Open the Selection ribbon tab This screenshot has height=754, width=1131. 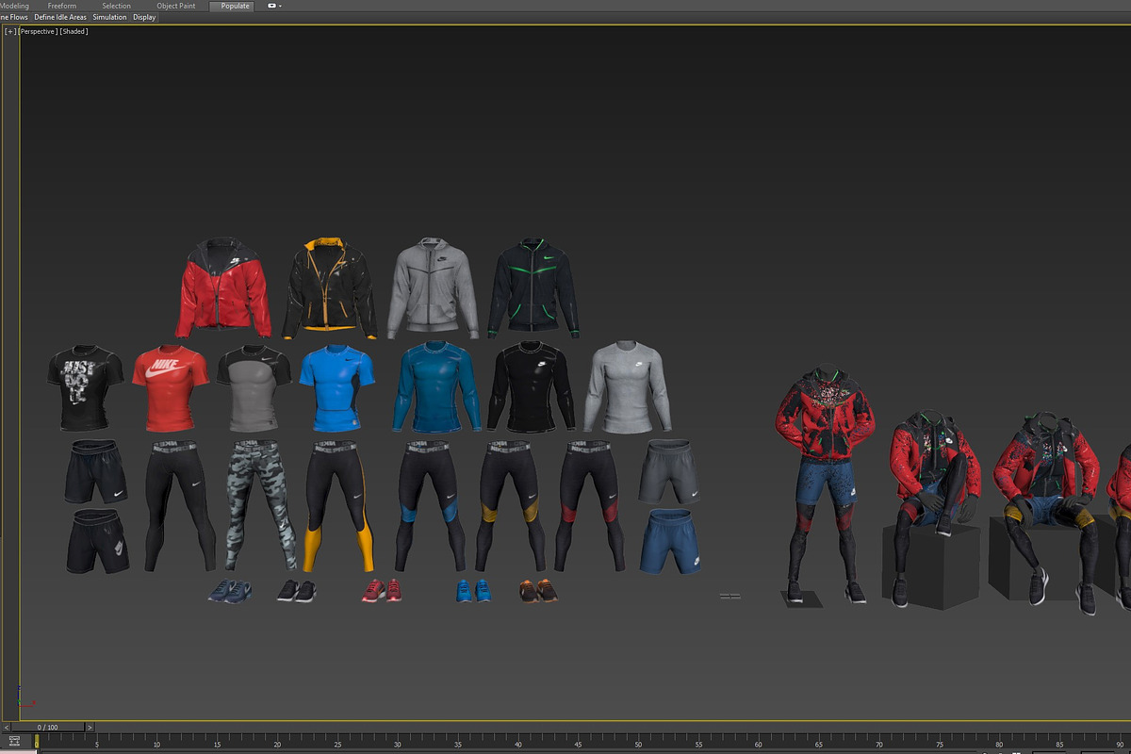pyautogui.click(x=117, y=6)
